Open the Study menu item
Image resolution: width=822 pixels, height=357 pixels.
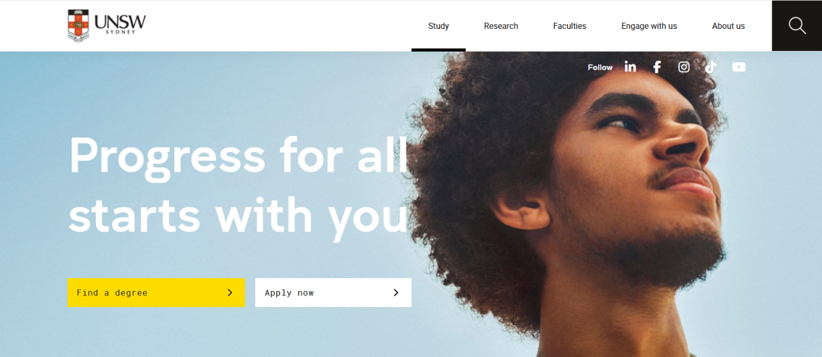point(438,26)
